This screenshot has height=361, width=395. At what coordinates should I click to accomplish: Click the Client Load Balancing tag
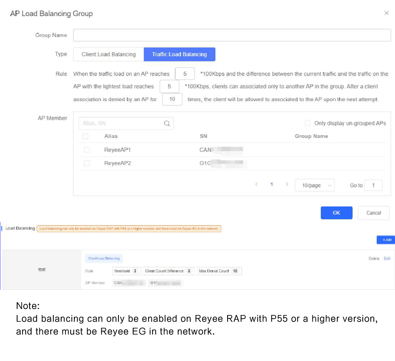tap(104, 258)
